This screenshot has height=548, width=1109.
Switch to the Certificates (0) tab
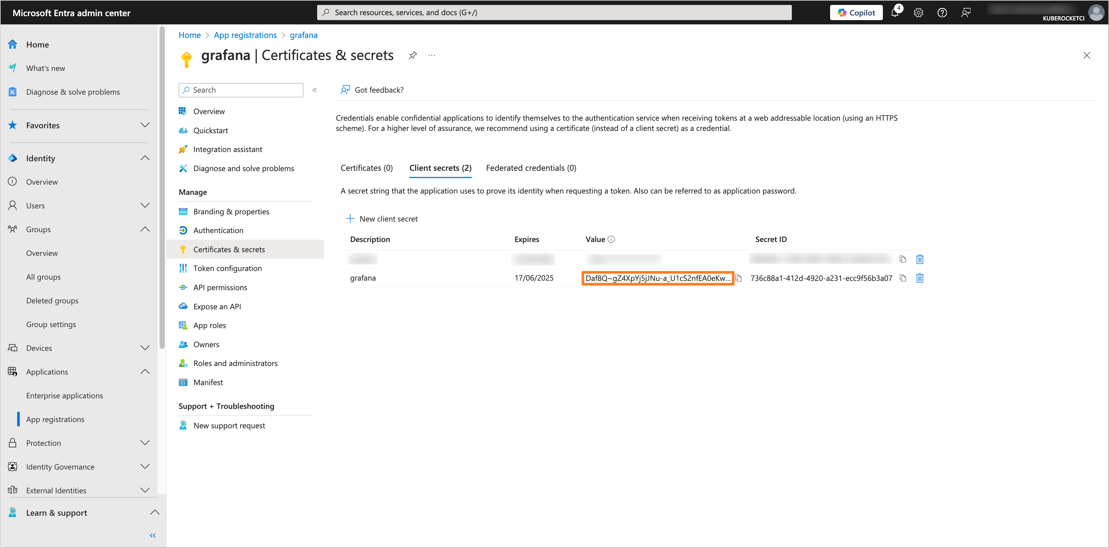point(366,168)
